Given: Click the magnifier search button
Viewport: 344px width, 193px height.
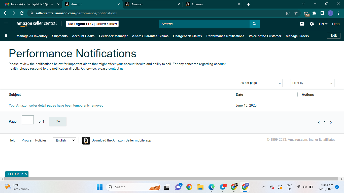Looking at the screenshot, I should click(254, 24).
